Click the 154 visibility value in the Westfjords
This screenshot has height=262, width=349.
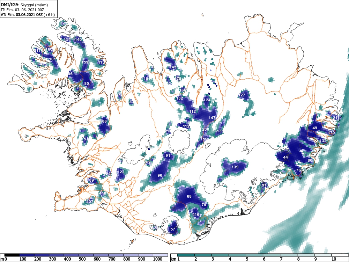click(67, 40)
